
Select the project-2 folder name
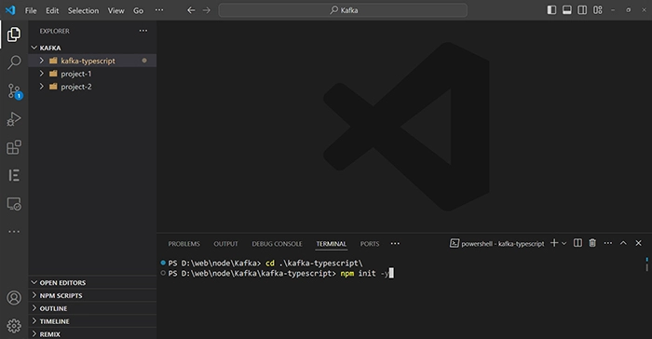click(x=76, y=87)
